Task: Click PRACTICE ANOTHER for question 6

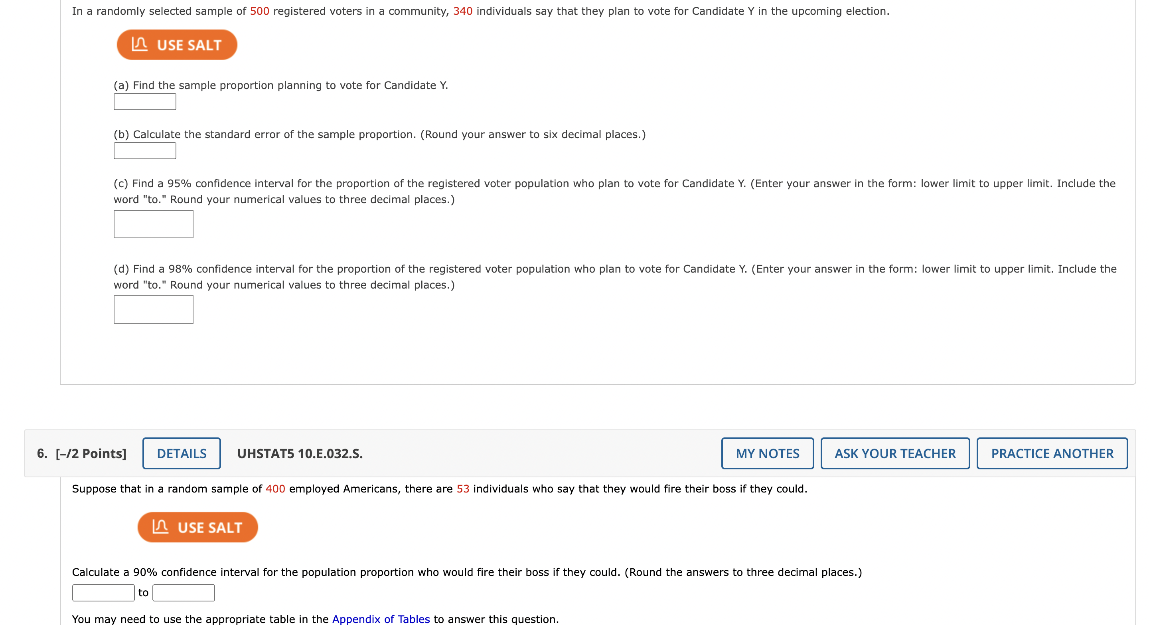Action: 1051,453
